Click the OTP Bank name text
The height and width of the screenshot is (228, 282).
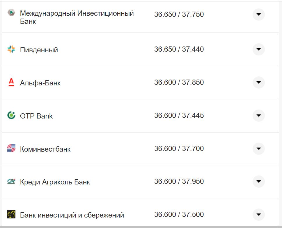click(x=36, y=115)
